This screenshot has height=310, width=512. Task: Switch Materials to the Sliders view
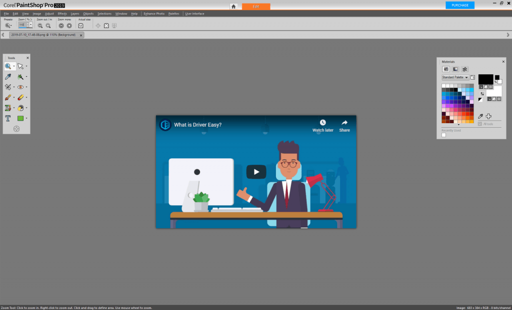coord(464,69)
